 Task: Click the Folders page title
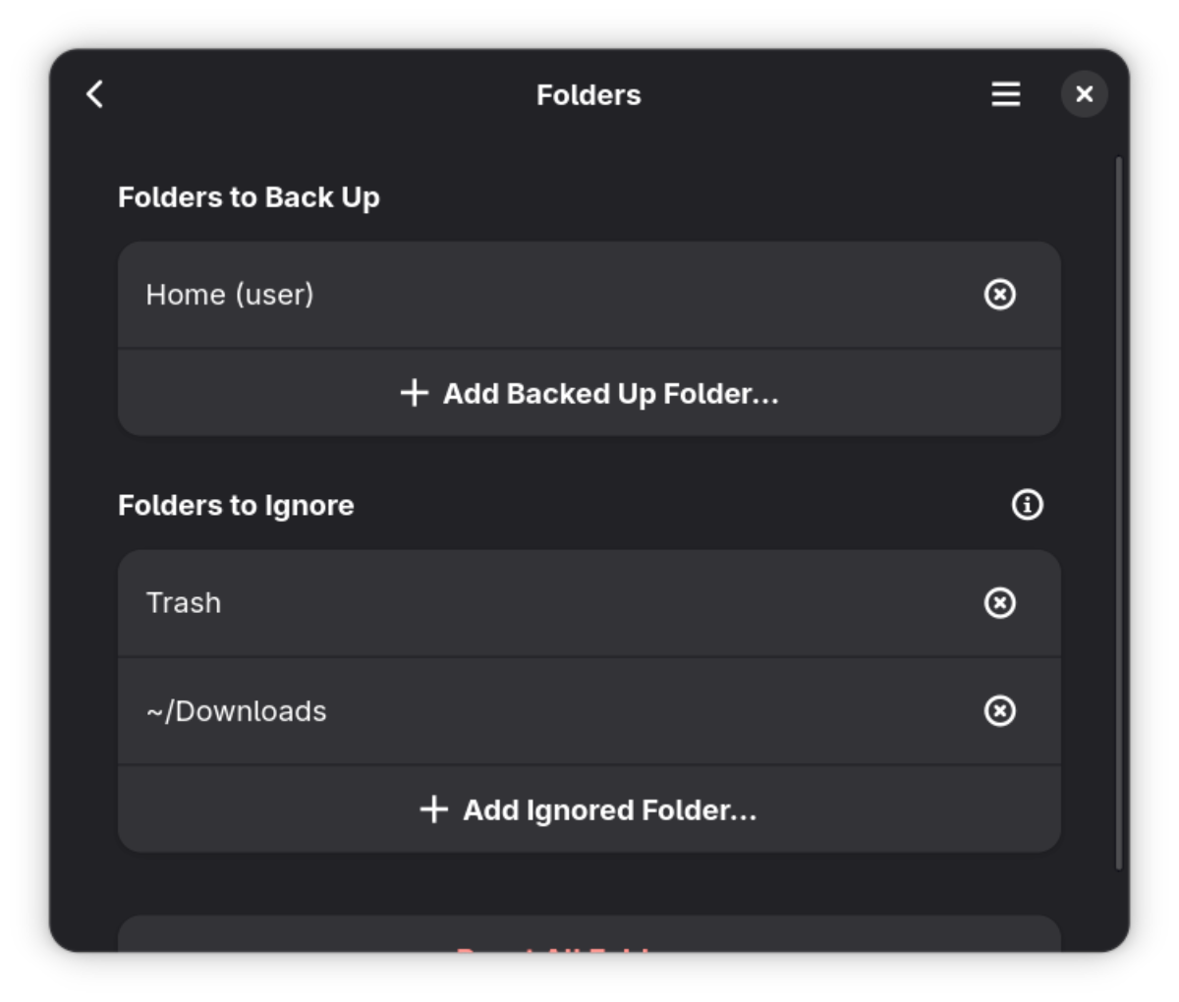tap(589, 95)
